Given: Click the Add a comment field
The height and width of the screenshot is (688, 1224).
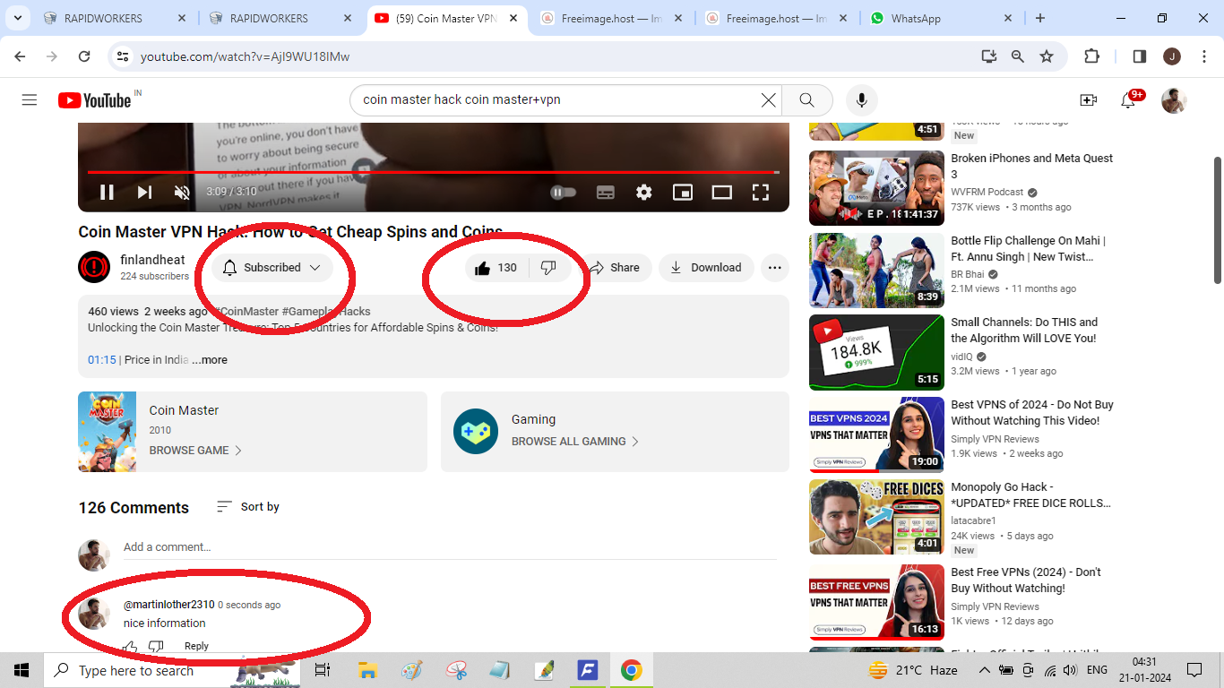Looking at the screenshot, I should coord(450,547).
